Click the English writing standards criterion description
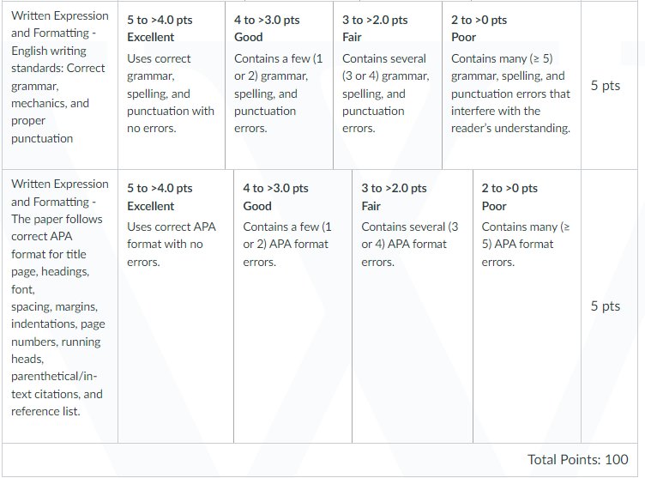This screenshot has height=478, width=645. (60, 77)
